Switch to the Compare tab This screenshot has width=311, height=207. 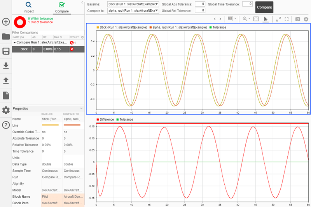click(x=62, y=7)
